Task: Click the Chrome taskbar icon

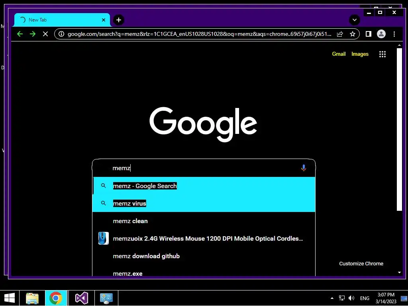Action: click(56, 298)
